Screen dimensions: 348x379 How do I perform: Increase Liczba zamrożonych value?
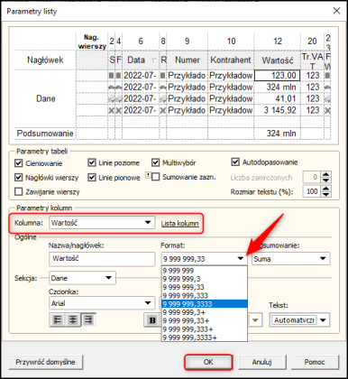(325, 174)
